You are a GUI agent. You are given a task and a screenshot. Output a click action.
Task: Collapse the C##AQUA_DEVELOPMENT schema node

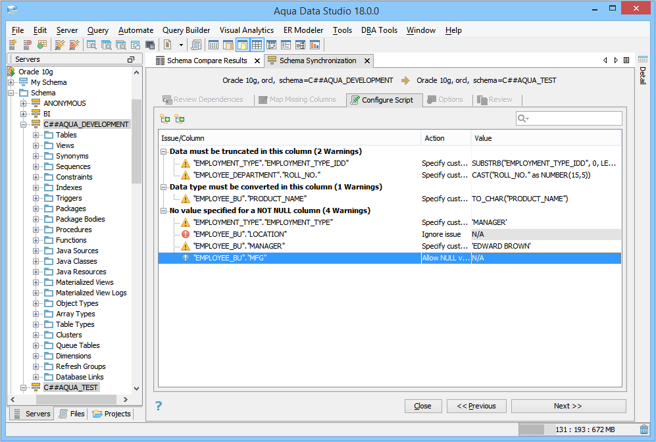24,124
